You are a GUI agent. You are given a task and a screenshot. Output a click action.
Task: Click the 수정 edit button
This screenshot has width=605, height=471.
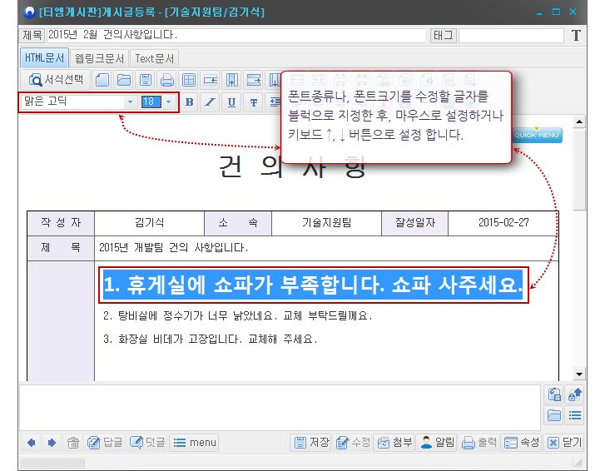[x=353, y=443]
